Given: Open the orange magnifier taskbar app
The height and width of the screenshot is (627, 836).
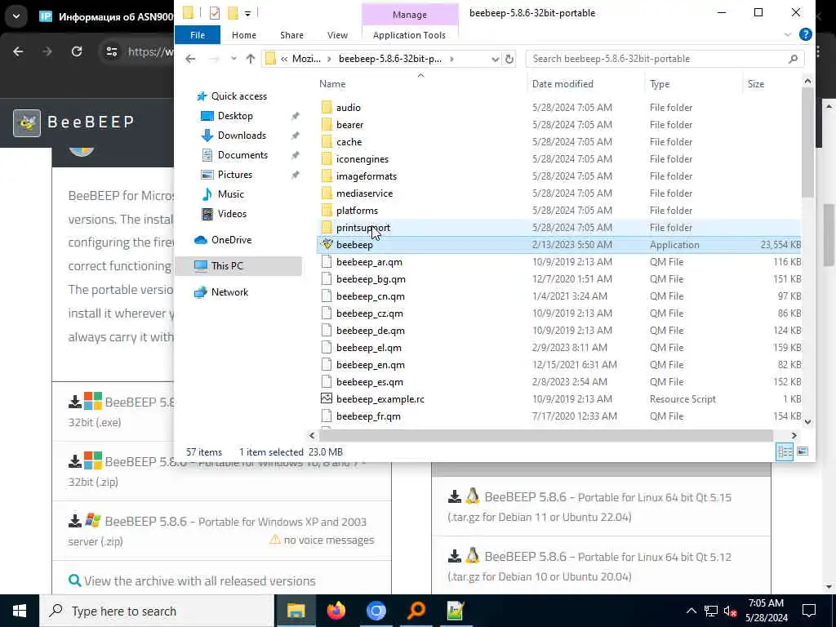Looking at the screenshot, I should pos(416,611).
